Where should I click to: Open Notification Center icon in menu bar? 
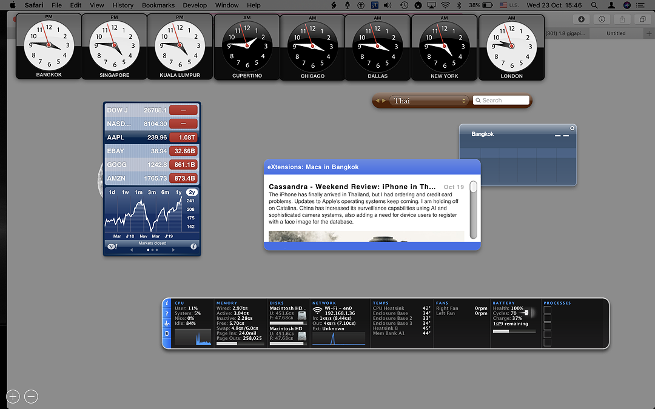[640, 5]
